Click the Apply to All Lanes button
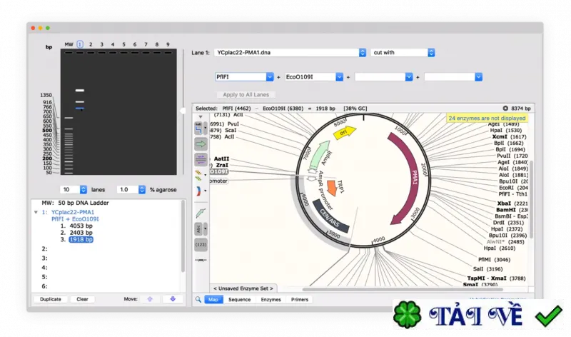Image resolution: width=571 pixels, height=337 pixels. [246, 95]
